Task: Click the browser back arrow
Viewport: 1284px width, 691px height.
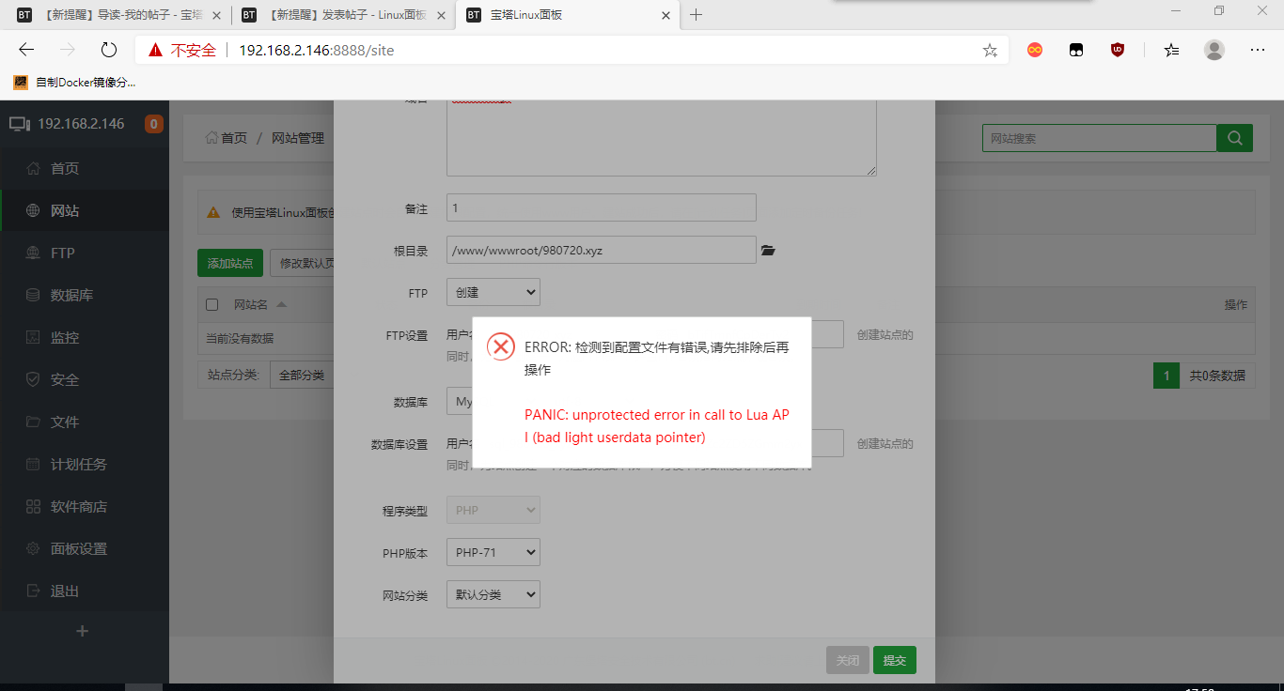Action: coord(26,50)
